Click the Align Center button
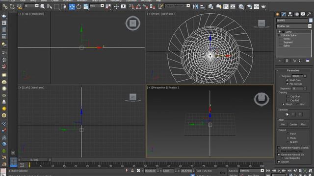The height and width of the screenshot is (176, 314). click(293, 124)
